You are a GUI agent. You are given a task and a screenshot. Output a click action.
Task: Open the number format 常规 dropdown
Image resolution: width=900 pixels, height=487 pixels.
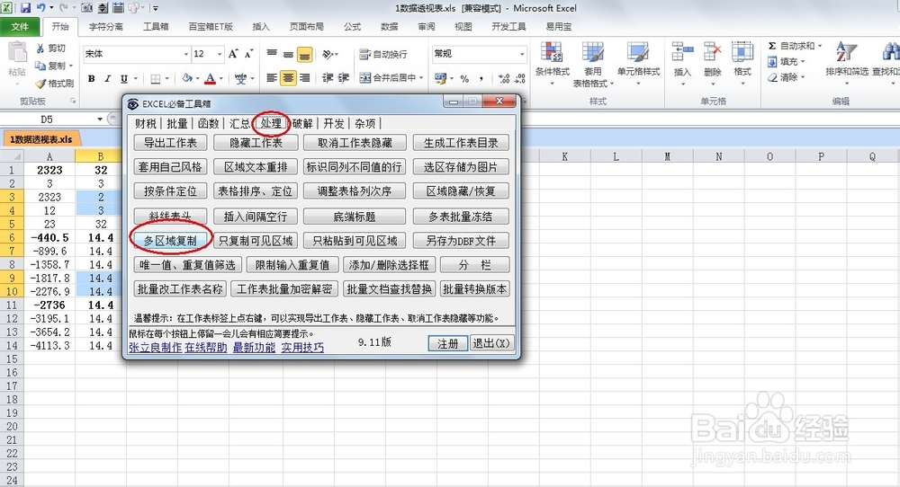coord(522,54)
